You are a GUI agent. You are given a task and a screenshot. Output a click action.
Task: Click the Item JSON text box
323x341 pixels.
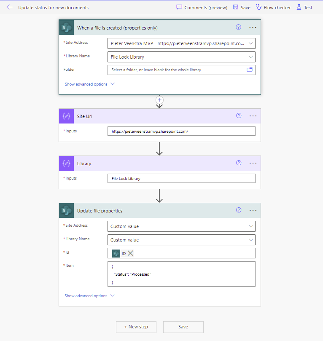[181, 274]
